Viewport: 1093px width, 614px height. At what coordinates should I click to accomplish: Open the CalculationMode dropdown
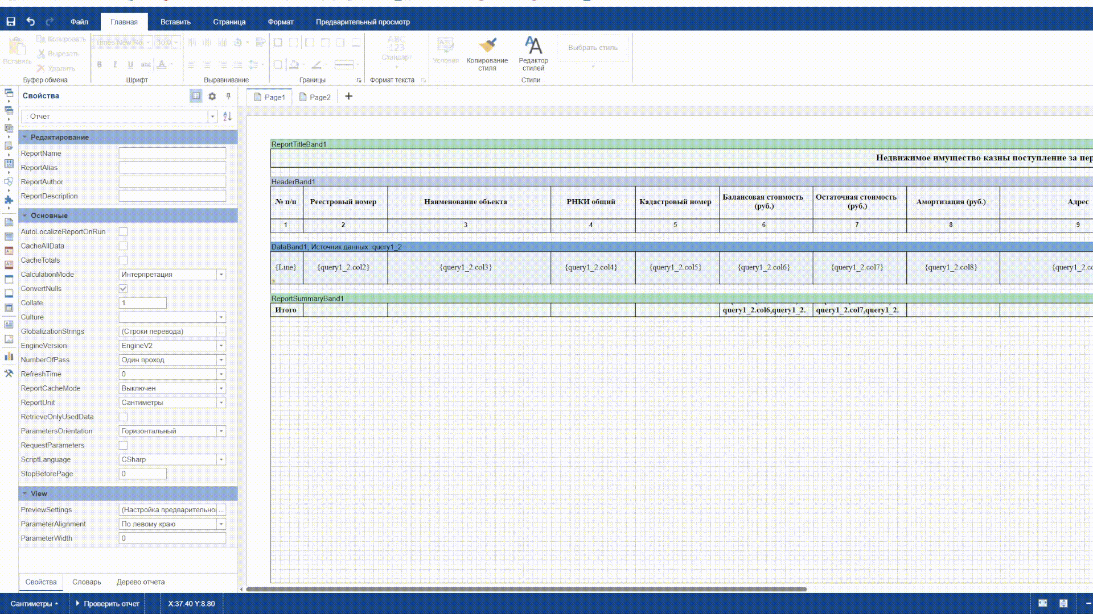click(x=221, y=275)
